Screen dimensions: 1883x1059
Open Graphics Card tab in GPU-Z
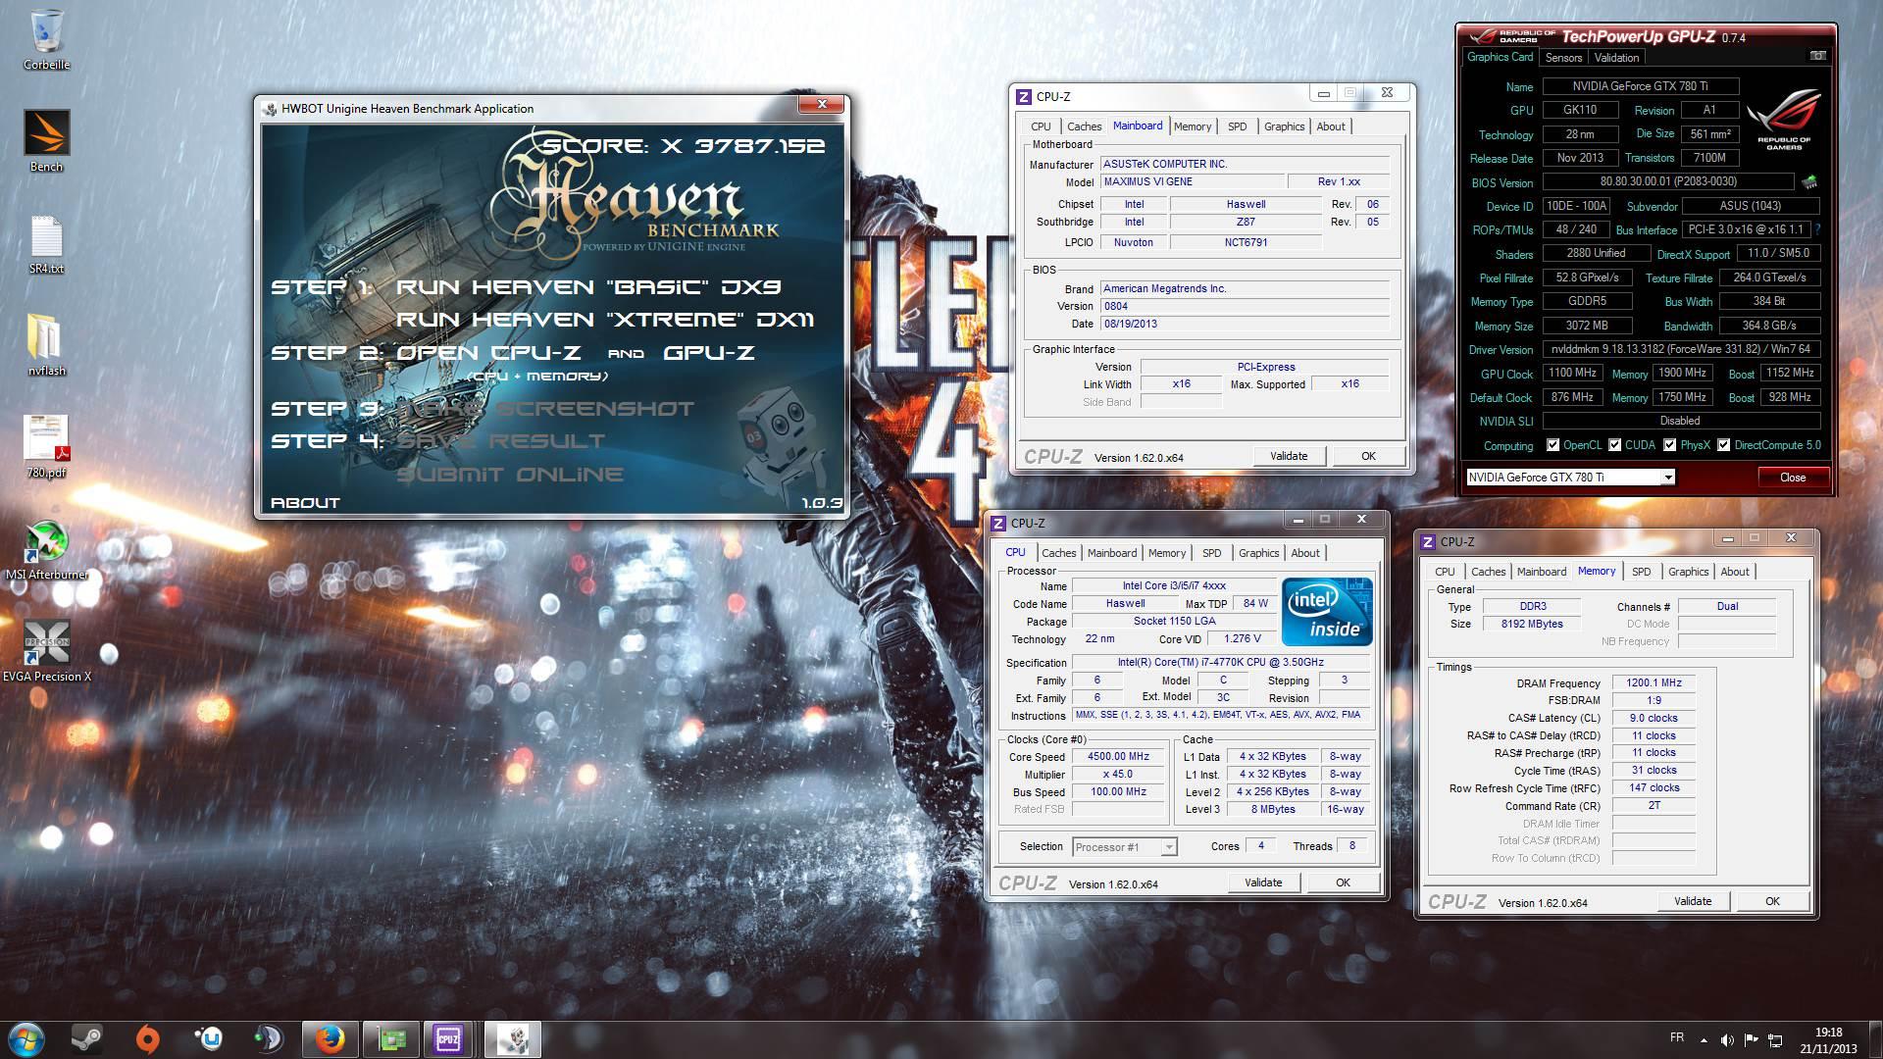(1500, 57)
